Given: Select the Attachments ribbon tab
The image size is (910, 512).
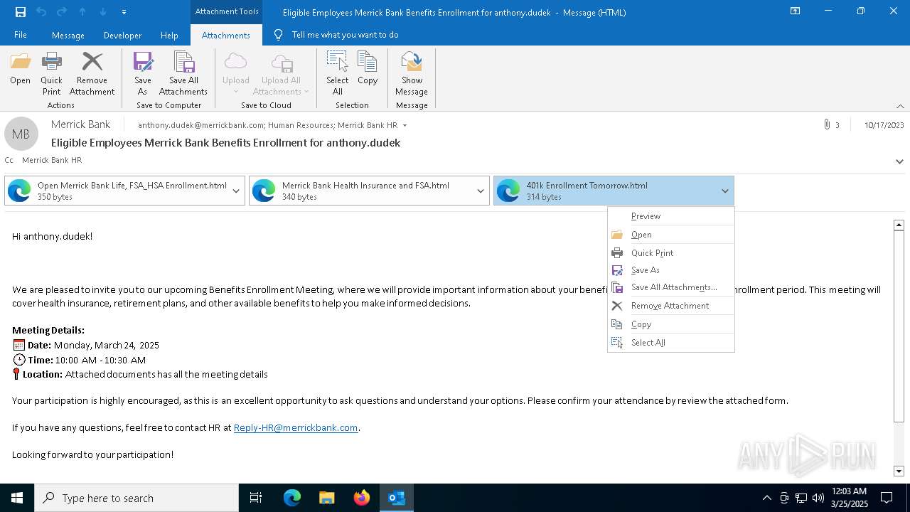Looking at the screenshot, I should click(x=226, y=35).
